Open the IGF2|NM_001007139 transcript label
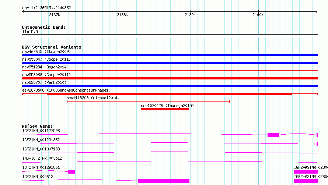This screenshot has height=185, width=328. click(41, 149)
